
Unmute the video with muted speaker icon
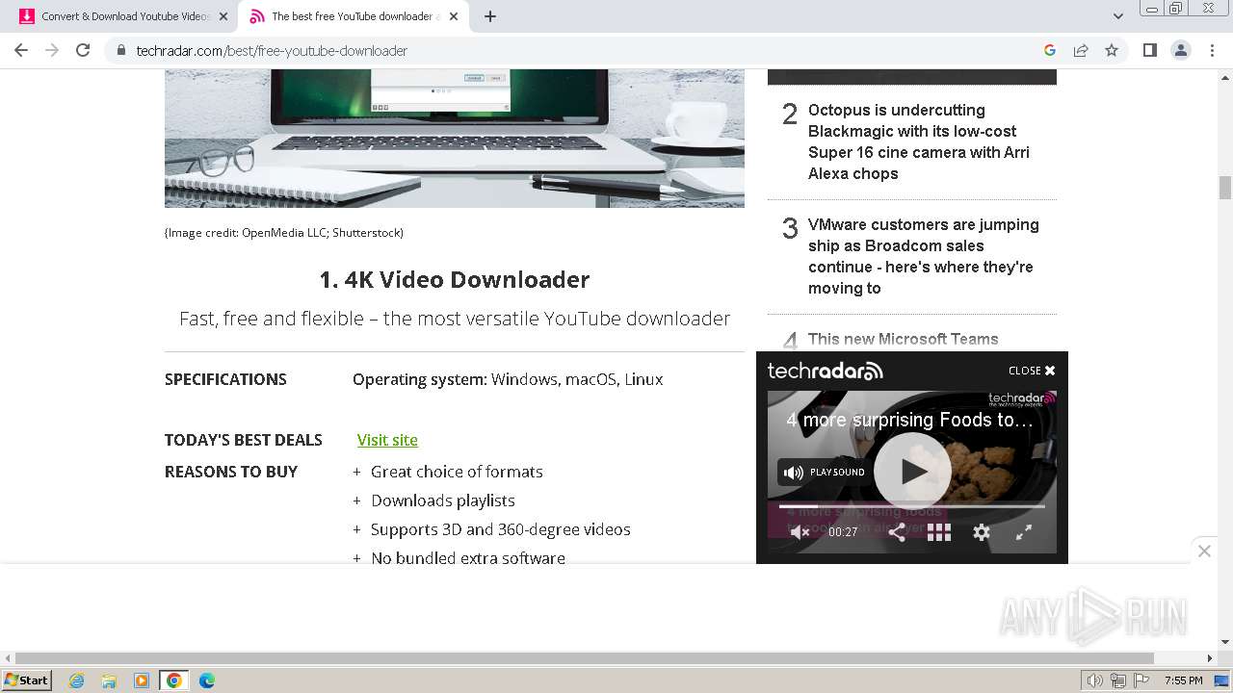[x=800, y=532]
